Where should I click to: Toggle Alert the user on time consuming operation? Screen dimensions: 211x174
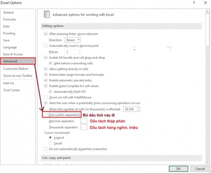click(46, 103)
